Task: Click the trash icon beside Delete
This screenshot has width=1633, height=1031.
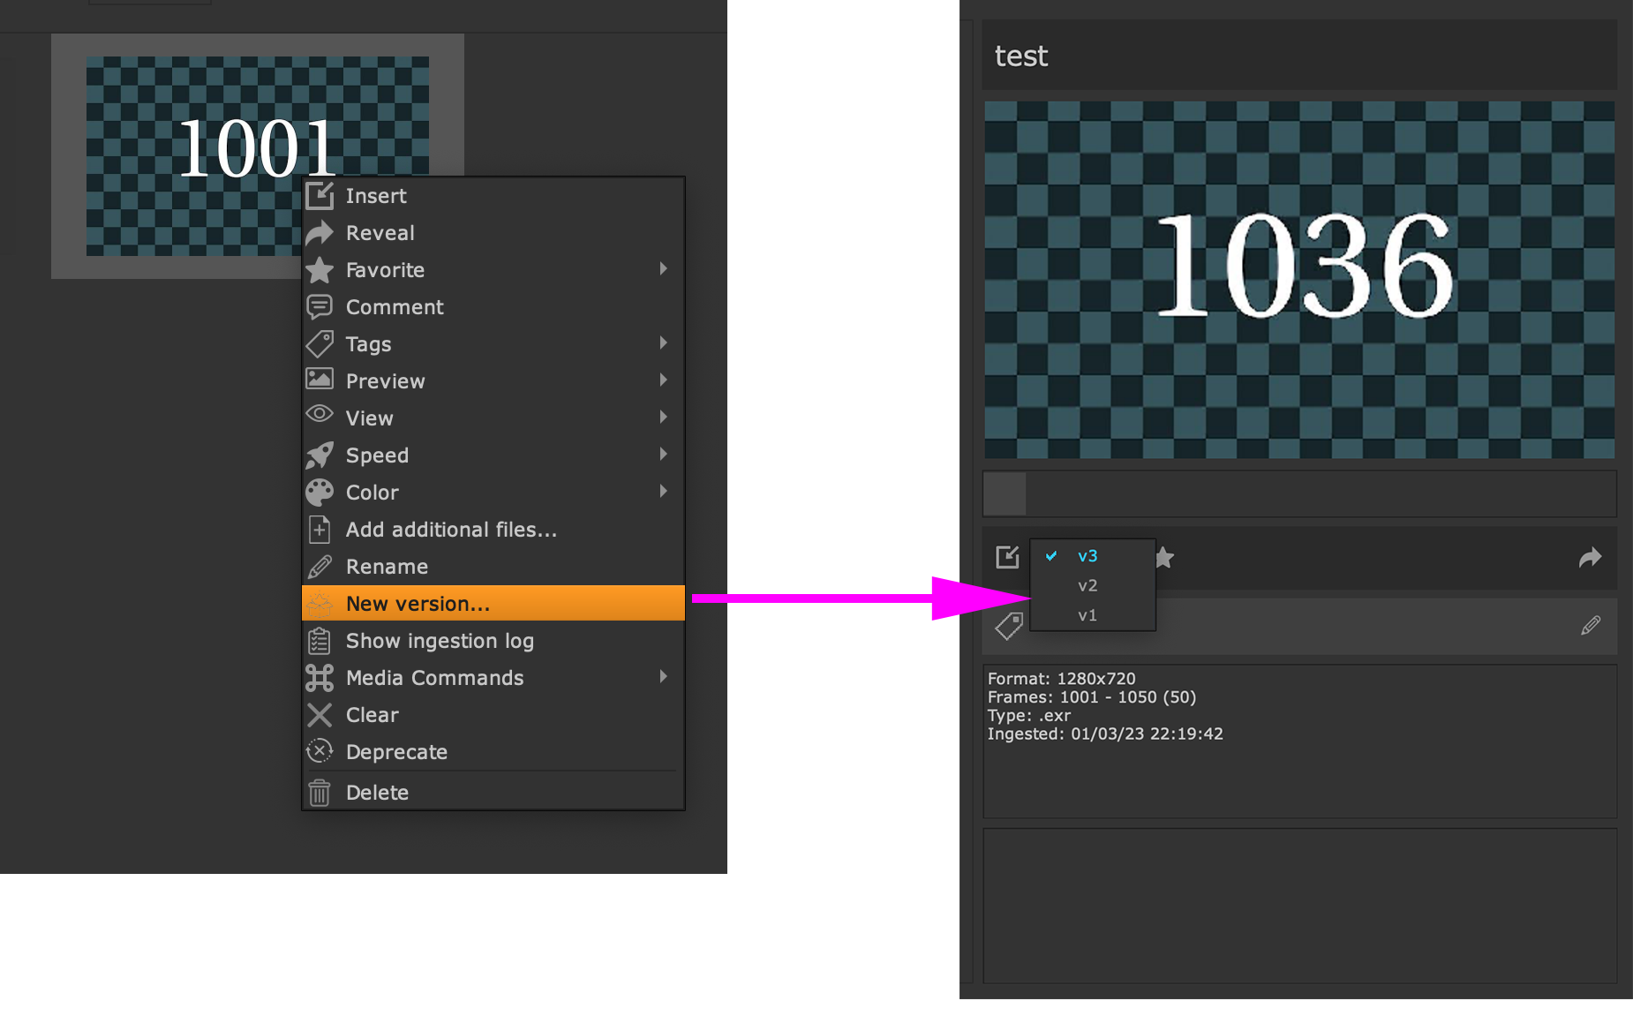Action: [320, 793]
